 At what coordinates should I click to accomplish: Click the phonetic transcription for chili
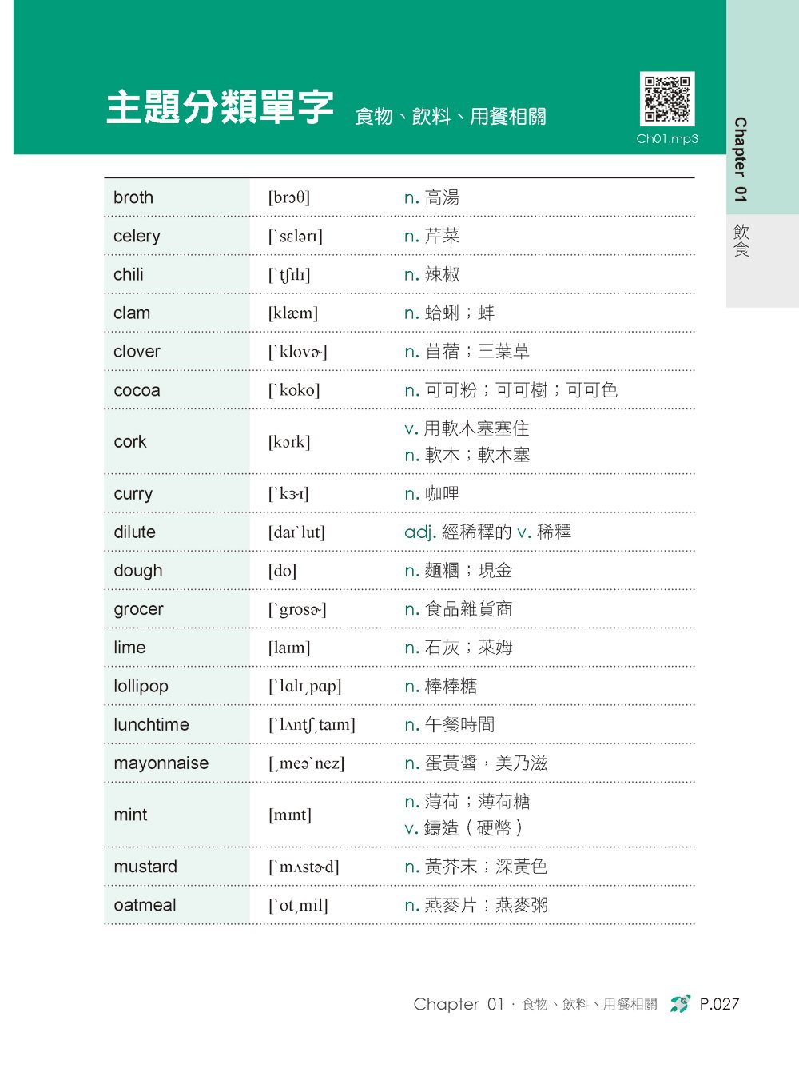tap(289, 275)
